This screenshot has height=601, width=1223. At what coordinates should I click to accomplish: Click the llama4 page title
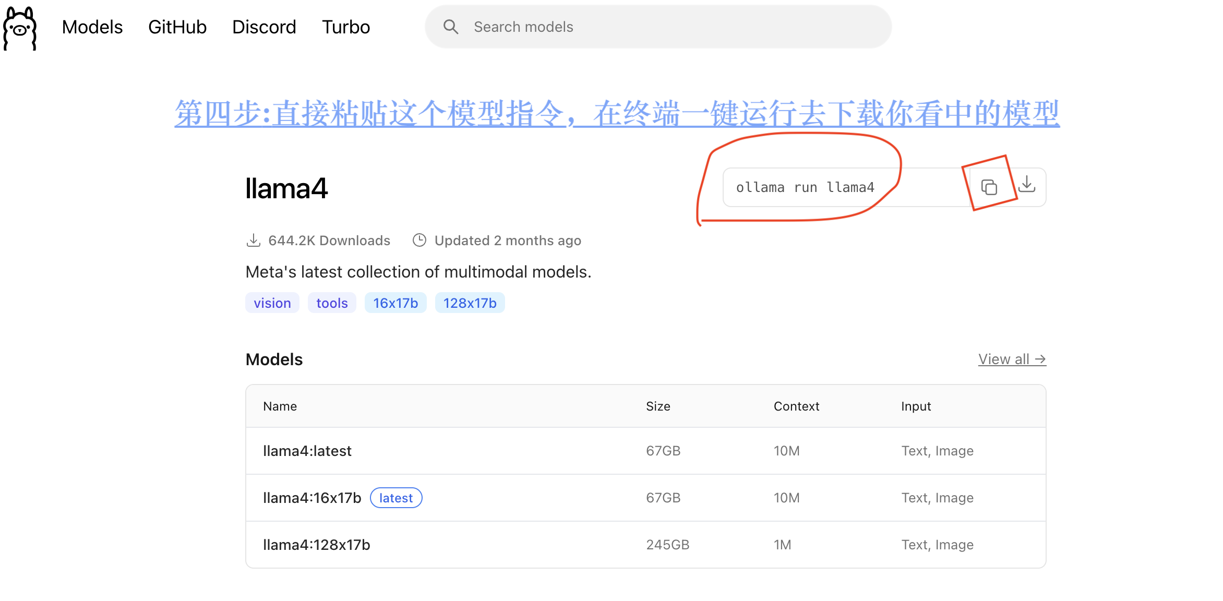point(286,188)
